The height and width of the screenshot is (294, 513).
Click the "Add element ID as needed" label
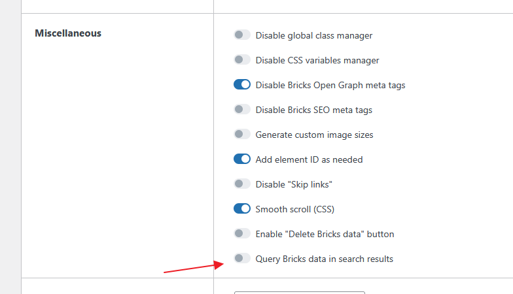tap(309, 159)
